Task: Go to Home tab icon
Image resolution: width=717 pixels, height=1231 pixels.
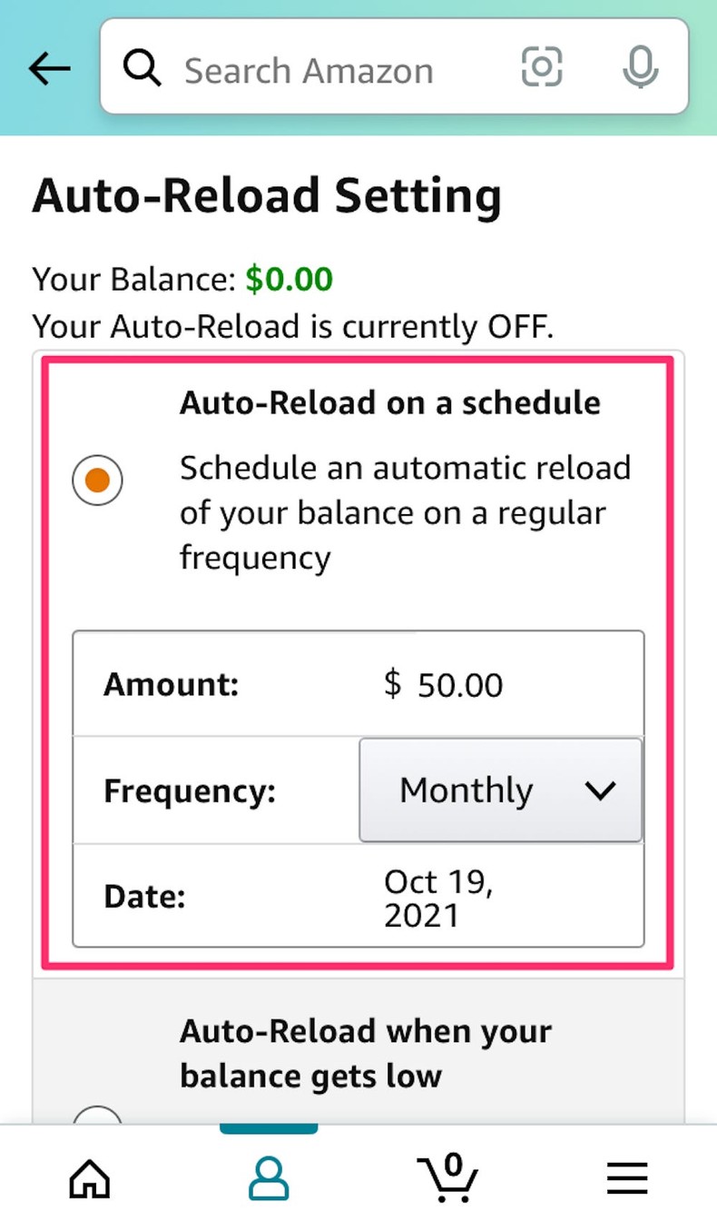Action: tap(90, 1179)
